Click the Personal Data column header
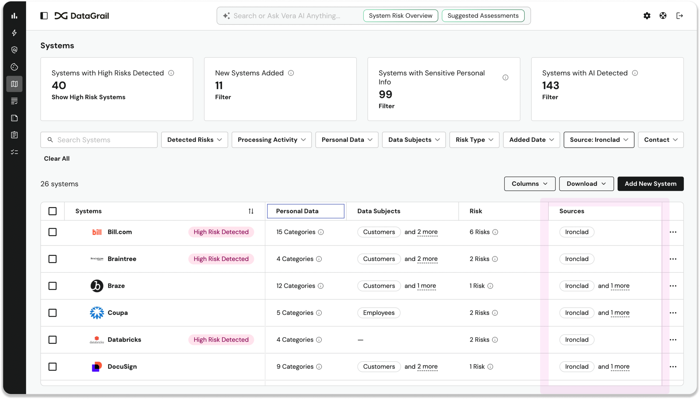 pos(305,211)
